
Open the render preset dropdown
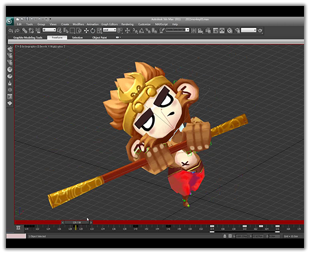click(x=249, y=30)
